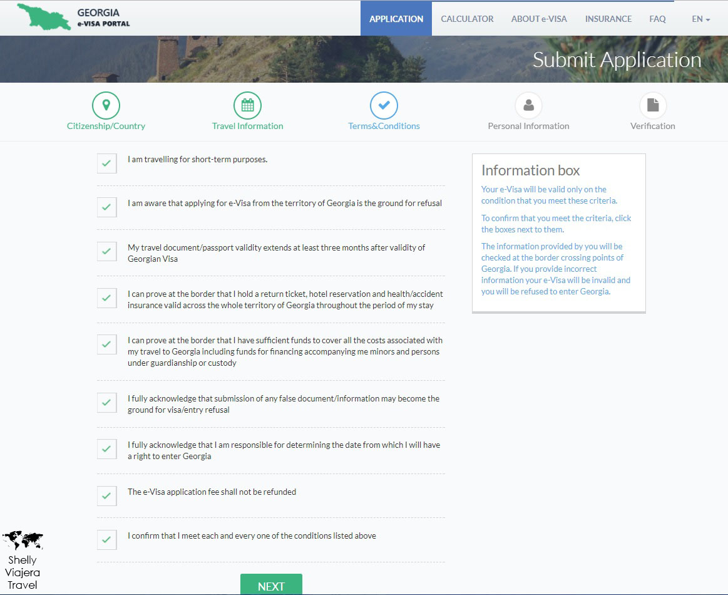Click text 'I confirm that I meet each and every one'

[252, 535]
